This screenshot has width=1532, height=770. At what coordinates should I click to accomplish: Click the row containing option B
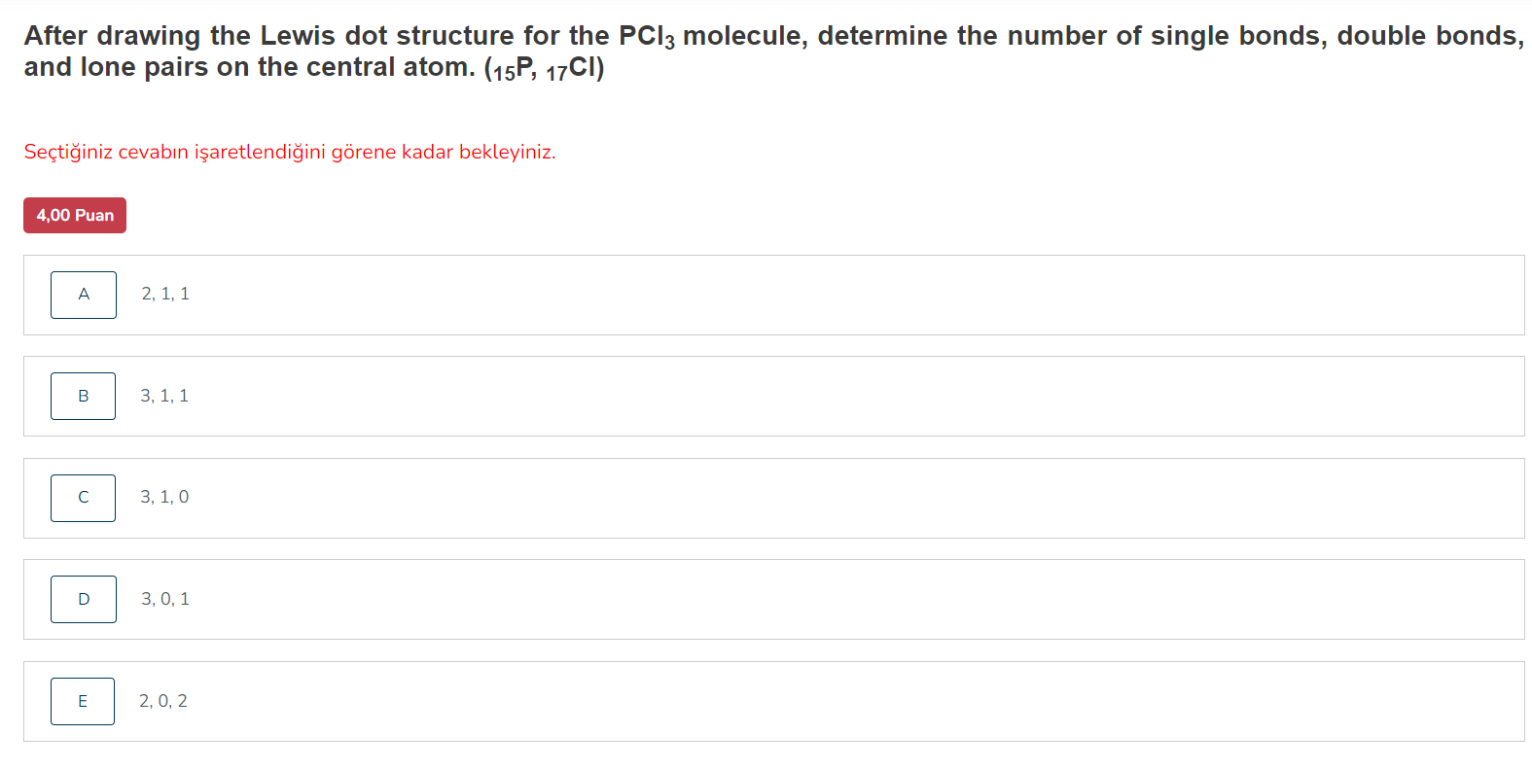click(681, 396)
